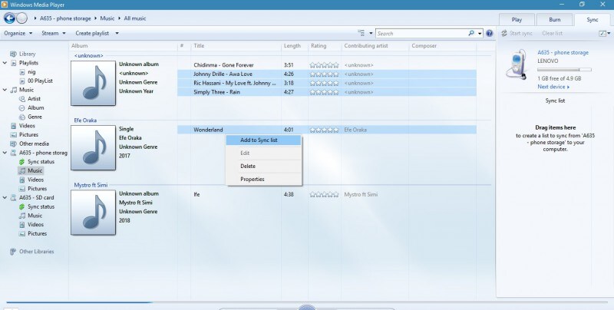614x310 pixels.
Task: Collapse the A635 - SD card node
Action: click(5, 198)
